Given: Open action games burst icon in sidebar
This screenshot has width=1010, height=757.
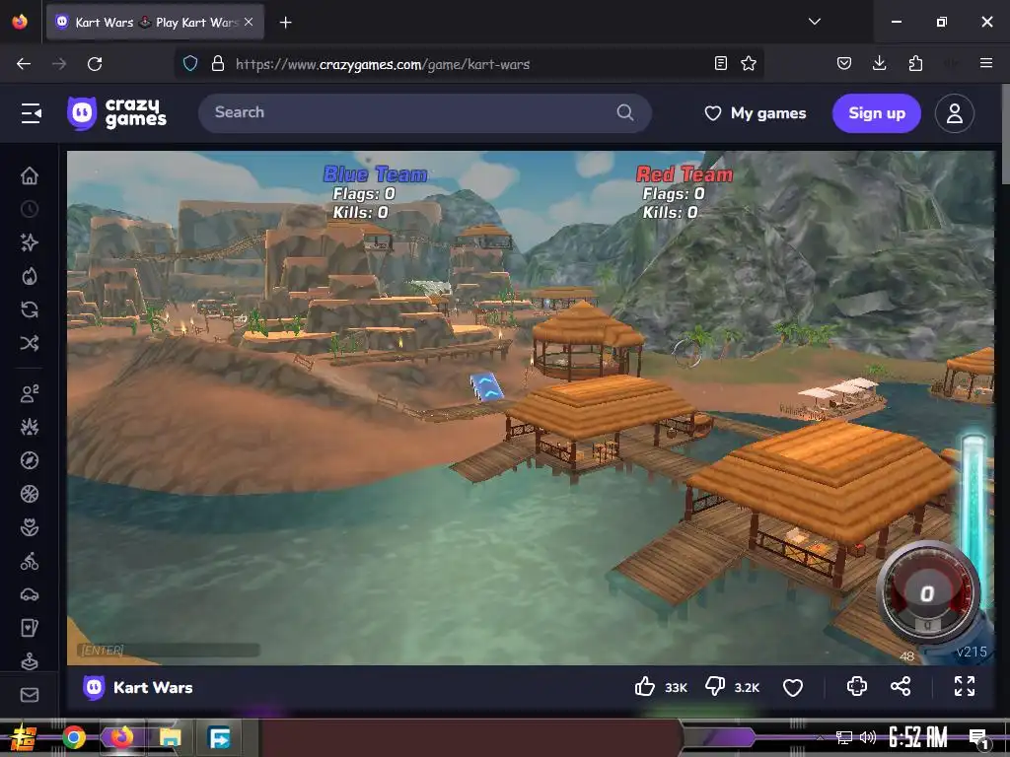Looking at the screenshot, I should point(30,427).
